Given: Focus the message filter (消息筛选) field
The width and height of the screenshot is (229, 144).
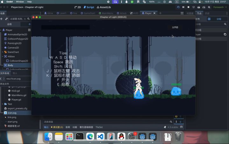Looking at the screenshot, I should [x=107, y=122].
